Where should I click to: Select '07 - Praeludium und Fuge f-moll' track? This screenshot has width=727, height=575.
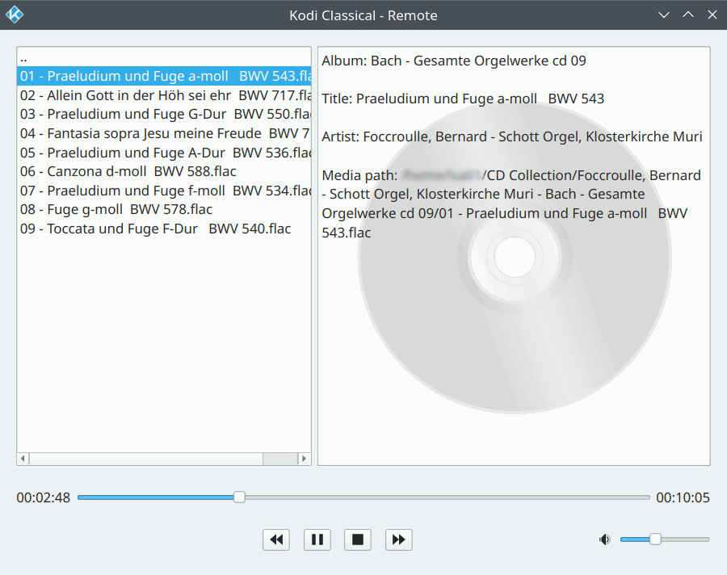(x=164, y=191)
